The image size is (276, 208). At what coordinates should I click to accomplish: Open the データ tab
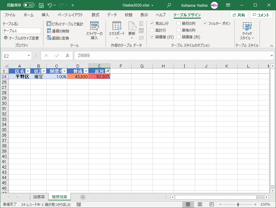pos(112,15)
